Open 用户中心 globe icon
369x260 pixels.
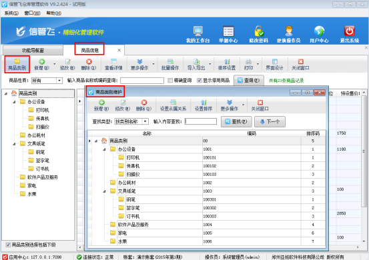pyautogui.click(x=319, y=31)
